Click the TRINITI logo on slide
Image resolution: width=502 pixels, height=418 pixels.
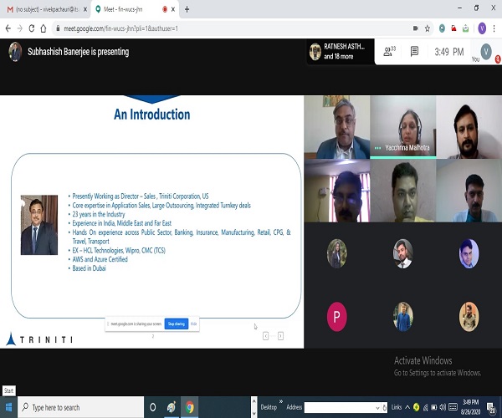click(39, 339)
